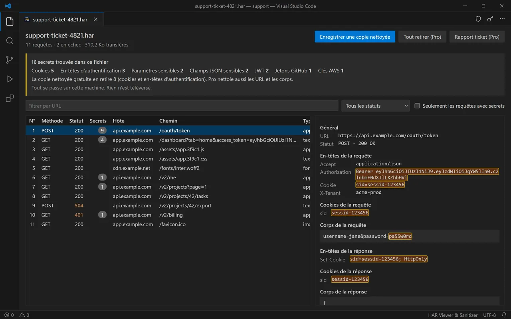Sort by the Secrets column header
Image resolution: width=511 pixels, height=319 pixels.
point(98,121)
